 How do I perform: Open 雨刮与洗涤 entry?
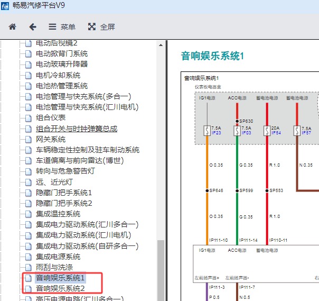(54, 267)
